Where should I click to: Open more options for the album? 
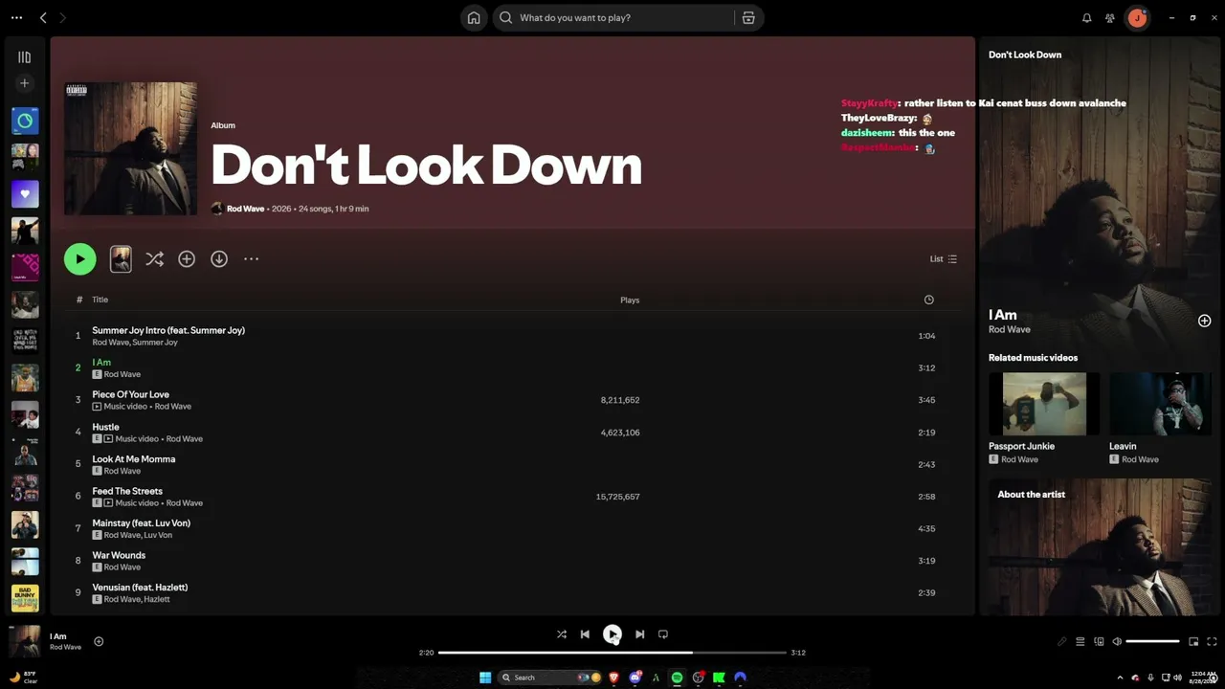click(251, 258)
